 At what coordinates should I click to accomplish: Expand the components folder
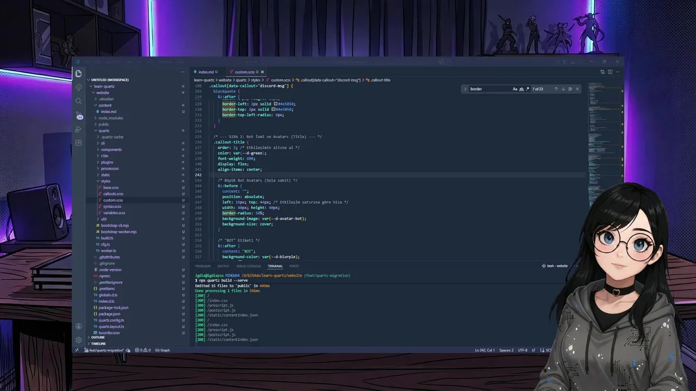click(x=111, y=149)
